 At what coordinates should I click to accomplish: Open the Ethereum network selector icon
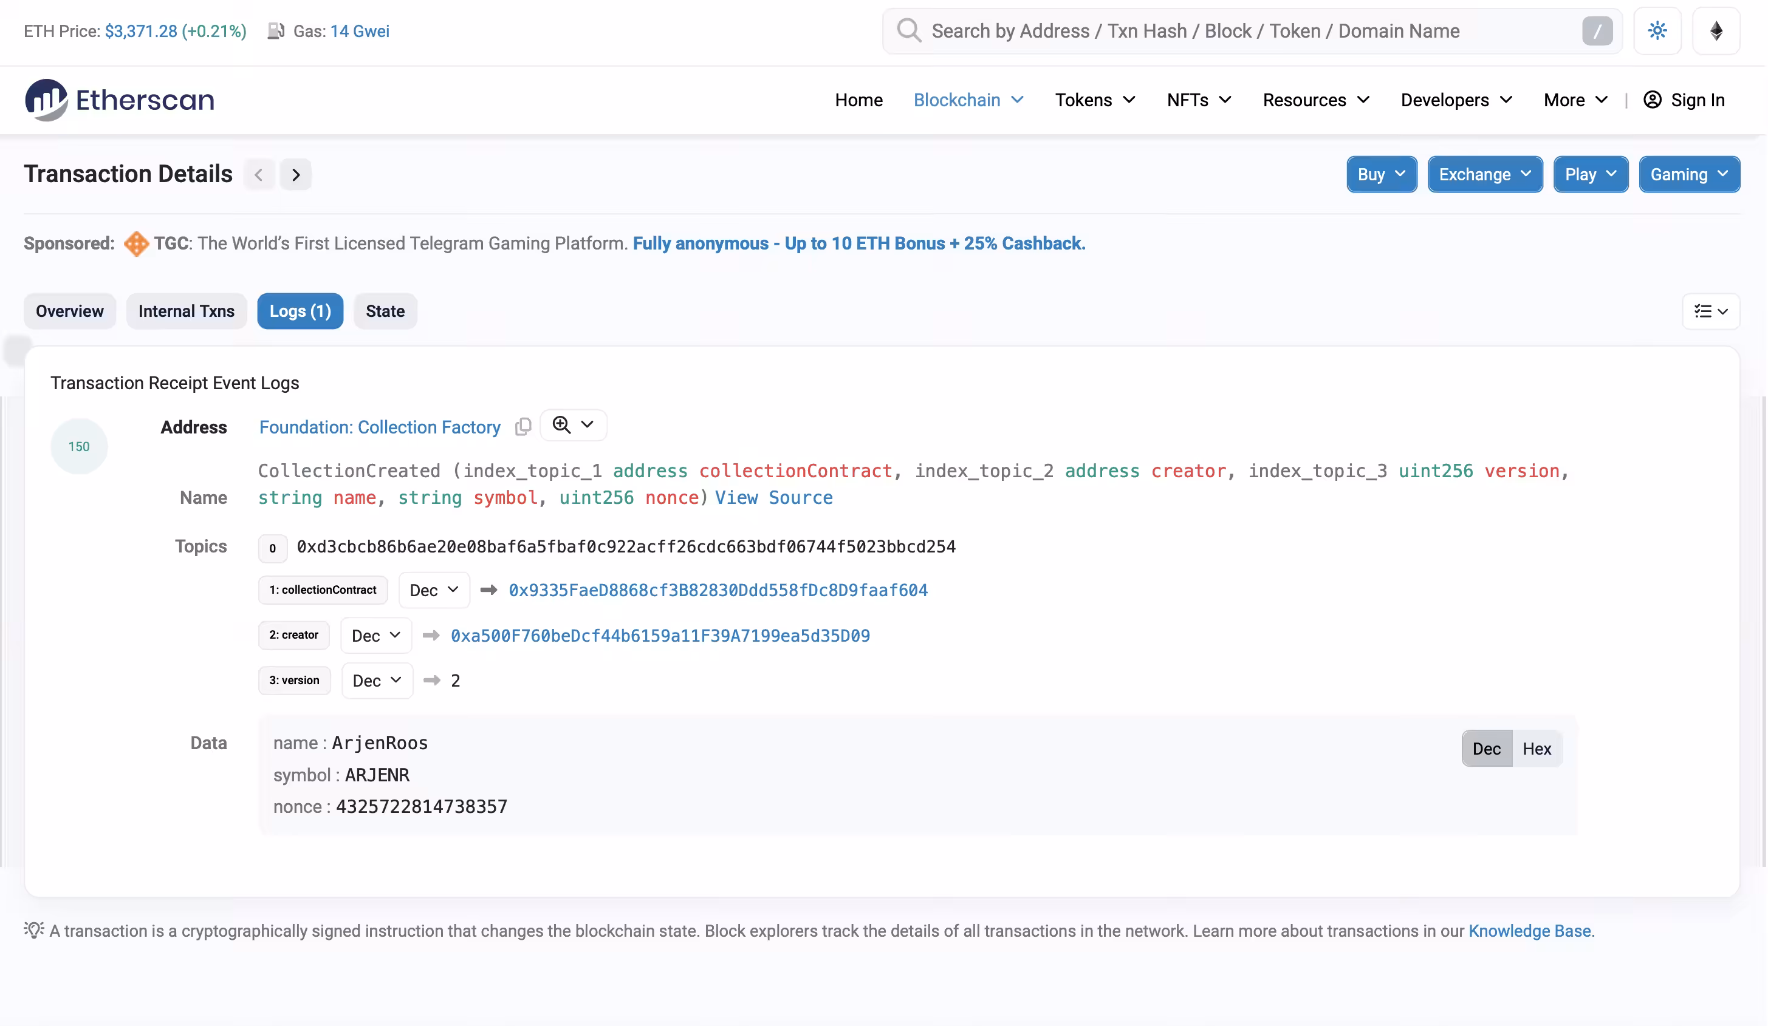pyautogui.click(x=1715, y=31)
